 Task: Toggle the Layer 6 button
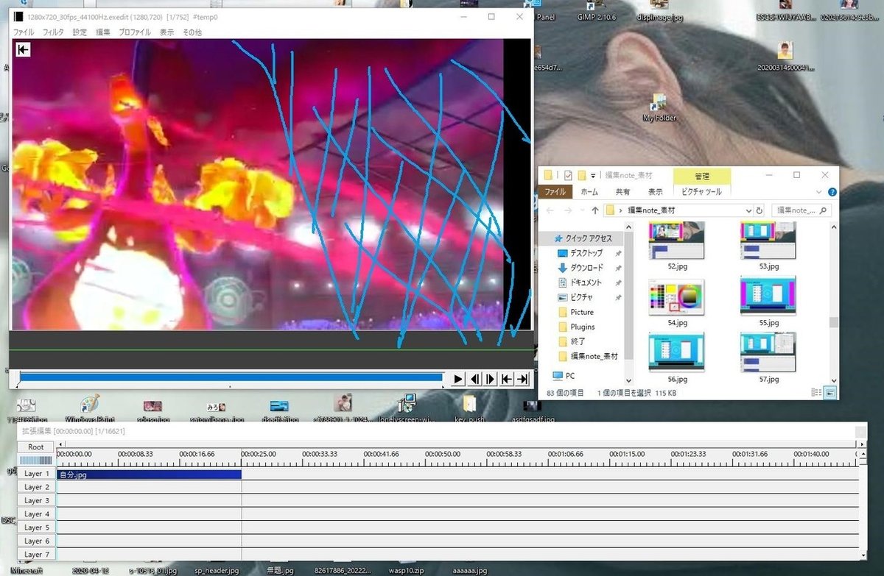coord(36,541)
